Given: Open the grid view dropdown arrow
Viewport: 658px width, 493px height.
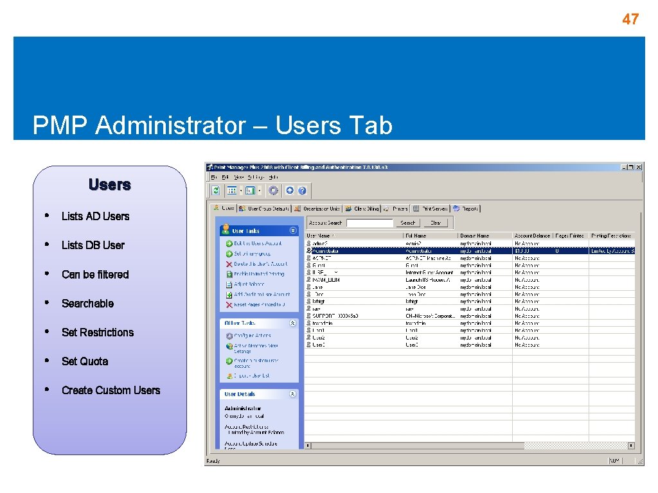Looking at the screenshot, I should (x=241, y=191).
